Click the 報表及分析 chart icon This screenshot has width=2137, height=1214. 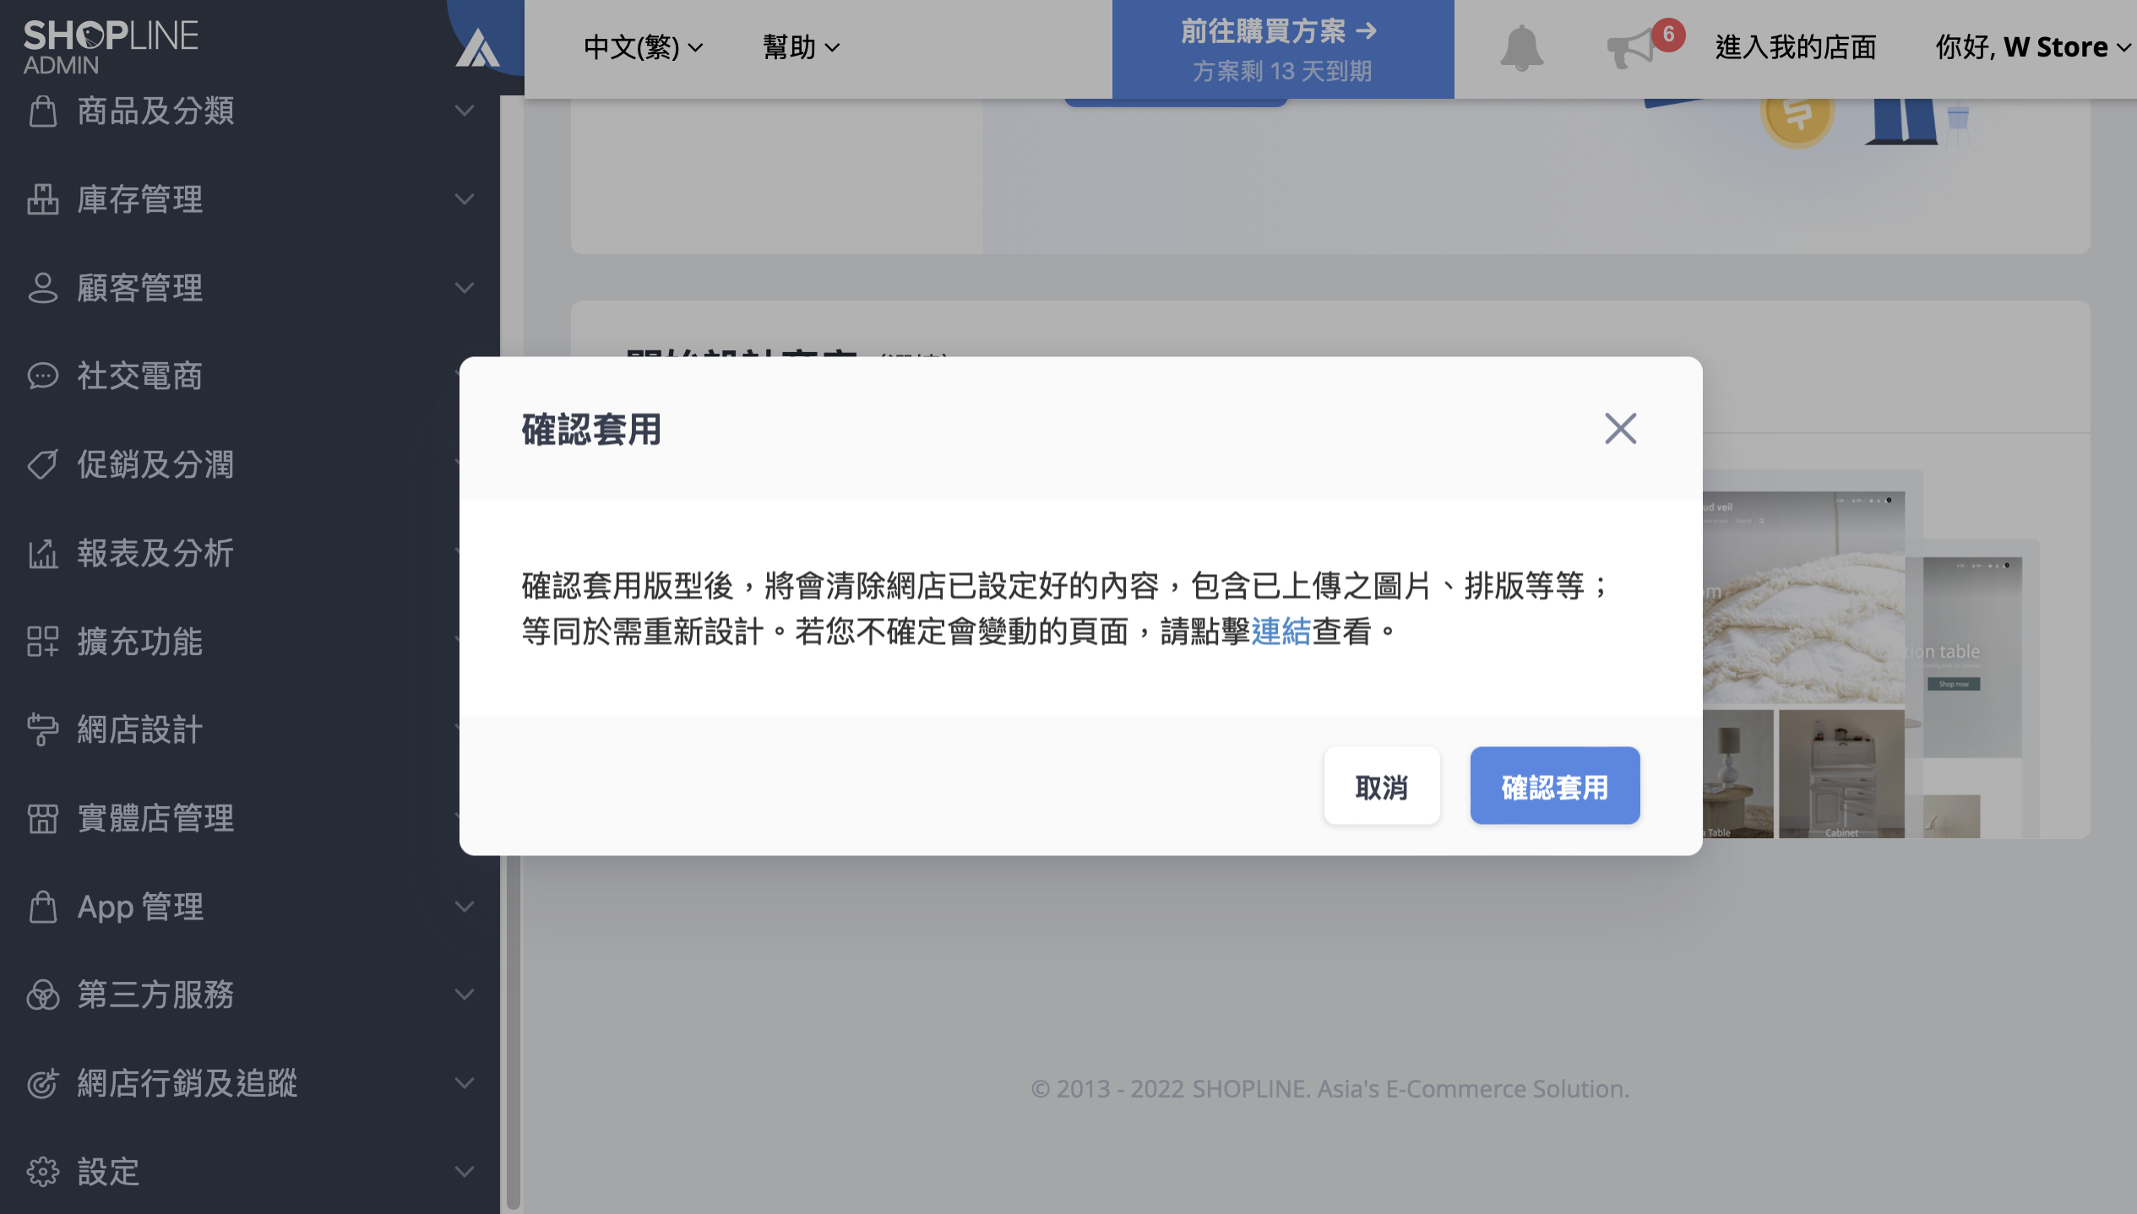point(42,554)
